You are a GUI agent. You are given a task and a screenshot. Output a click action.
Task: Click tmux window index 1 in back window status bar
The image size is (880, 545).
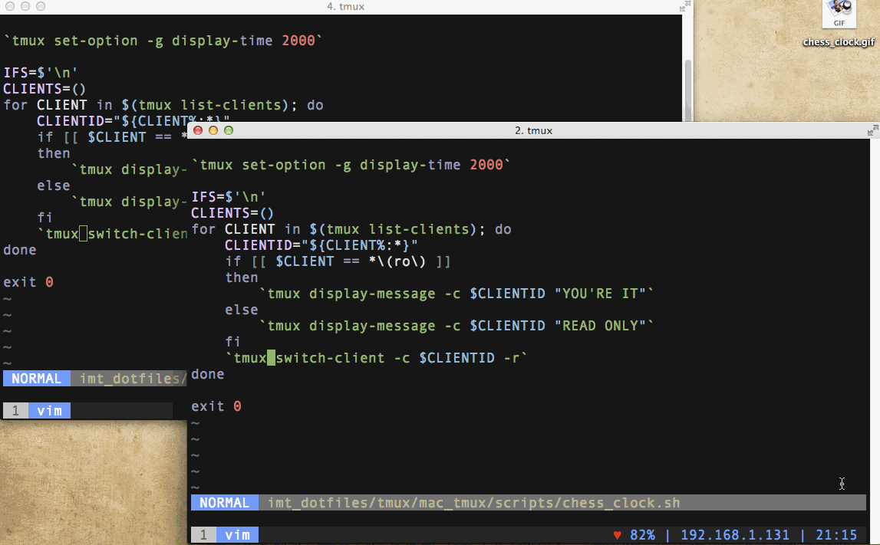coord(15,410)
